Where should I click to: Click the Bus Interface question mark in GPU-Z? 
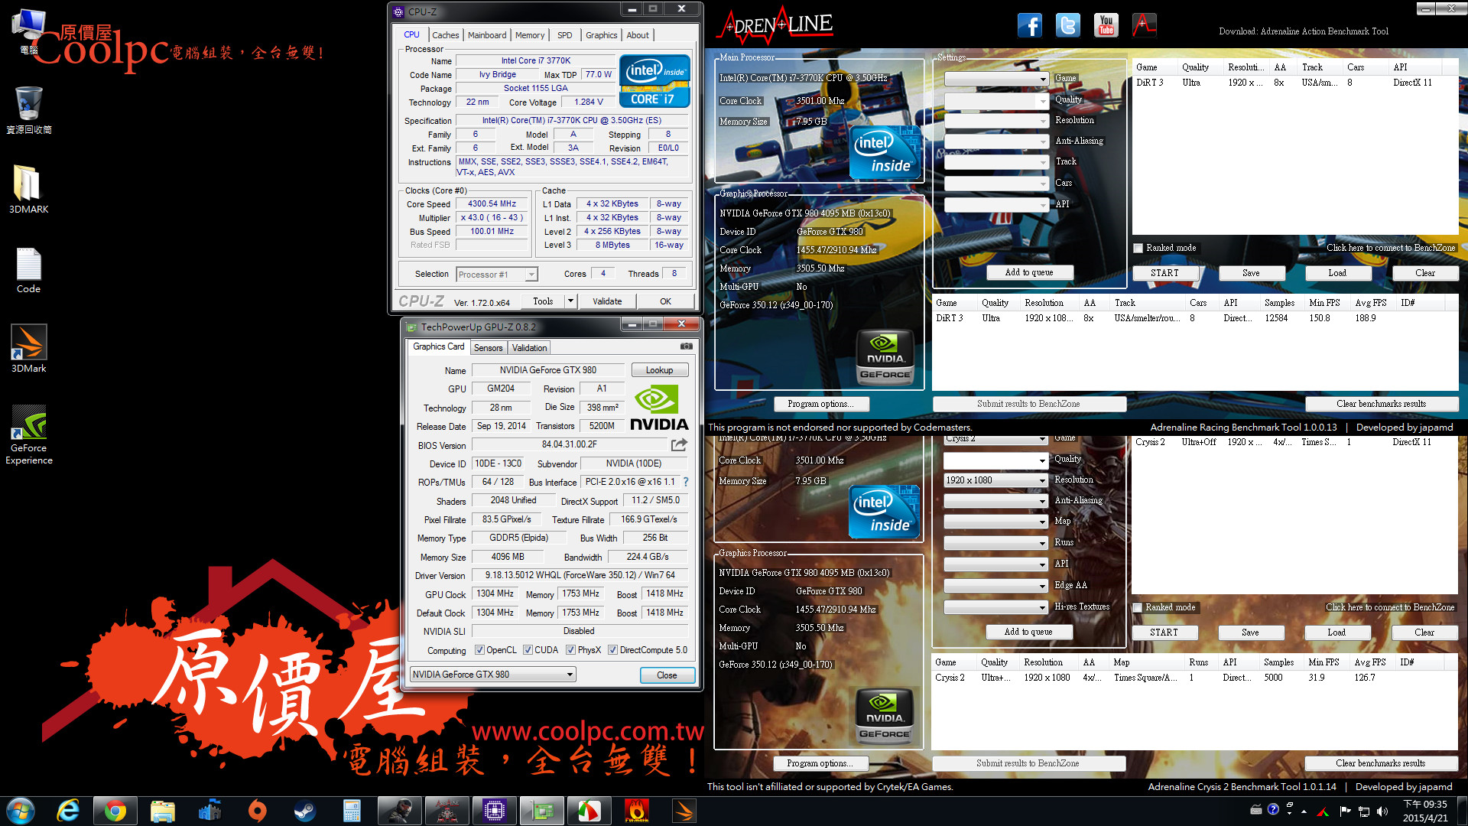tap(686, 482)
